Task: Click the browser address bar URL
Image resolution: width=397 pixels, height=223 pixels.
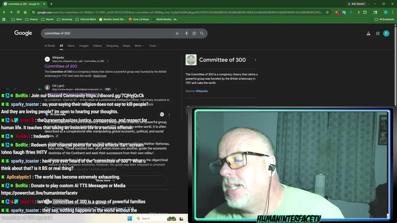Action: click(x=180, y=12)
